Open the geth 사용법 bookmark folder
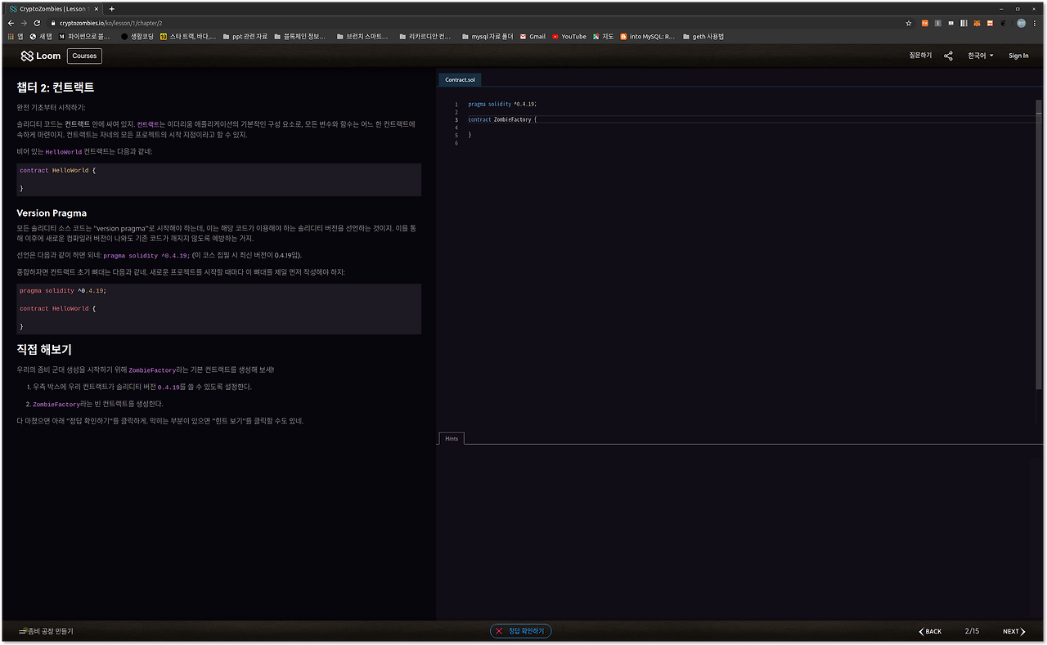The image size is (1047, 645). [x=704, y=36]
